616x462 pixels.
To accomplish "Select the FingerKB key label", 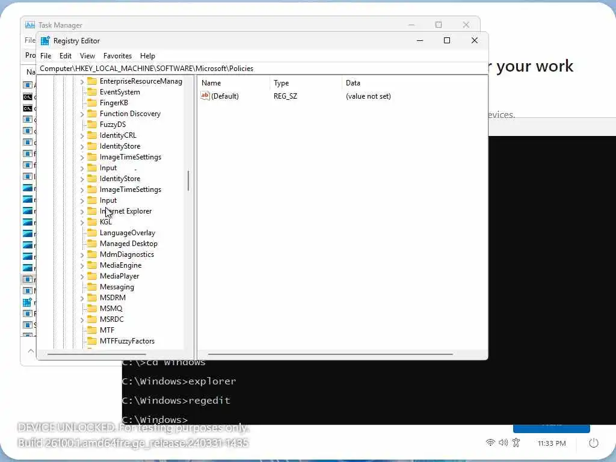I will (114, 103).
